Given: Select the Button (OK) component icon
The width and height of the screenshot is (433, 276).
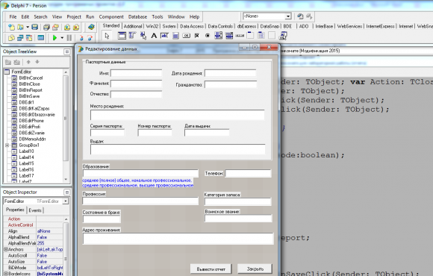Looking at the screenshot, I should [x=187, y=36].
